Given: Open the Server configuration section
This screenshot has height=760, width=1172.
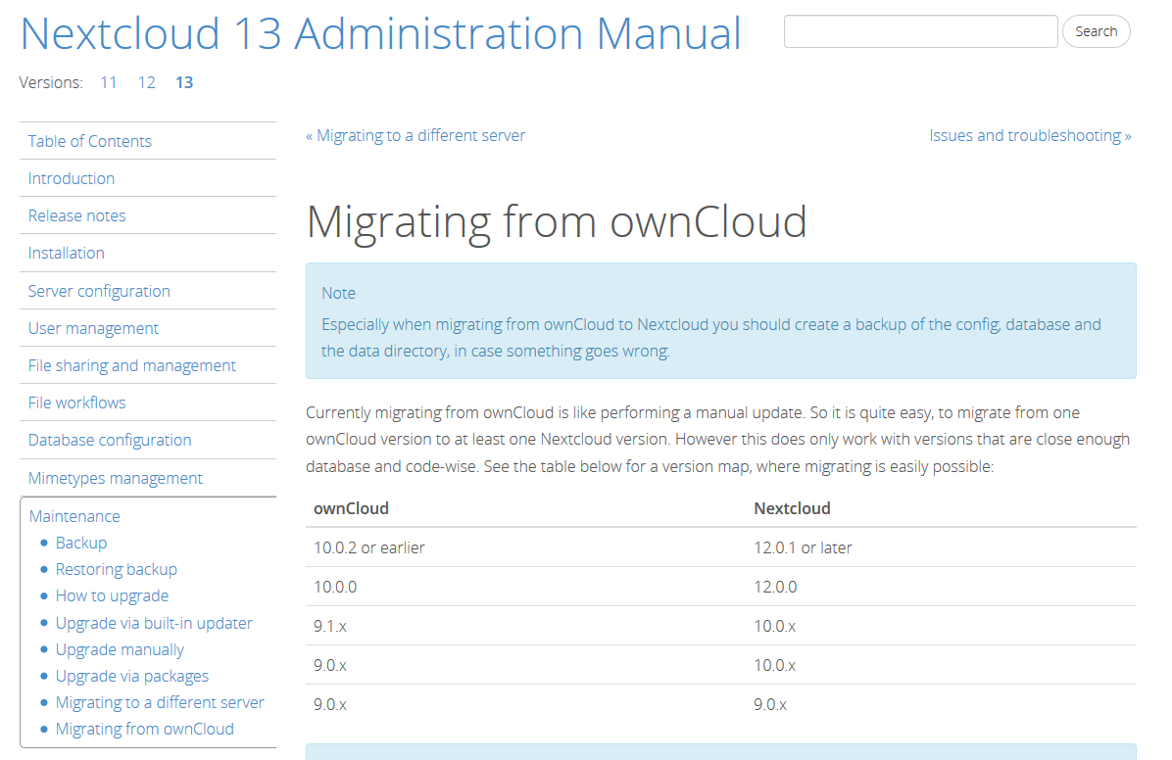Looking at the screenshot, I should [x=99, y=291].
